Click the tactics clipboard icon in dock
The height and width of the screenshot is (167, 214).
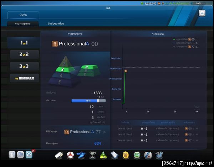point(114,155)
